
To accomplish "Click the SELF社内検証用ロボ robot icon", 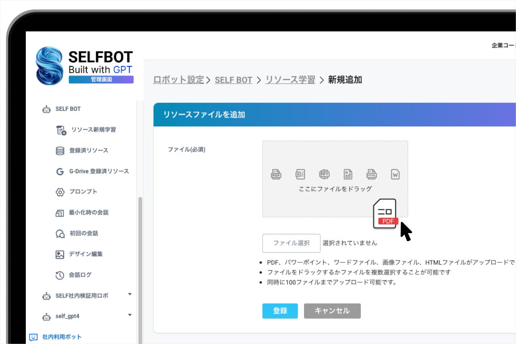I will click(46, 296).
